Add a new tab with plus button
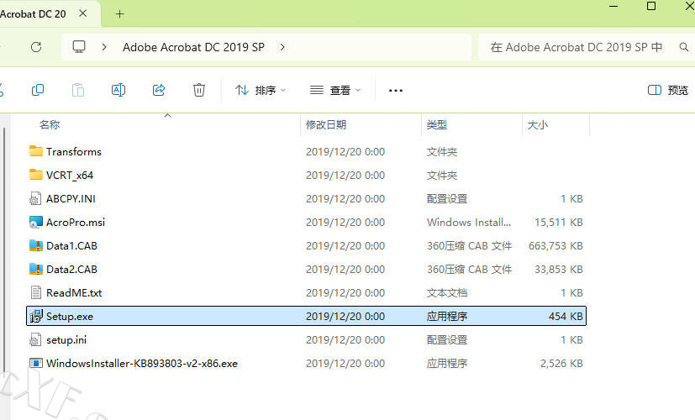The image size is (695, 420). point(119,14)
